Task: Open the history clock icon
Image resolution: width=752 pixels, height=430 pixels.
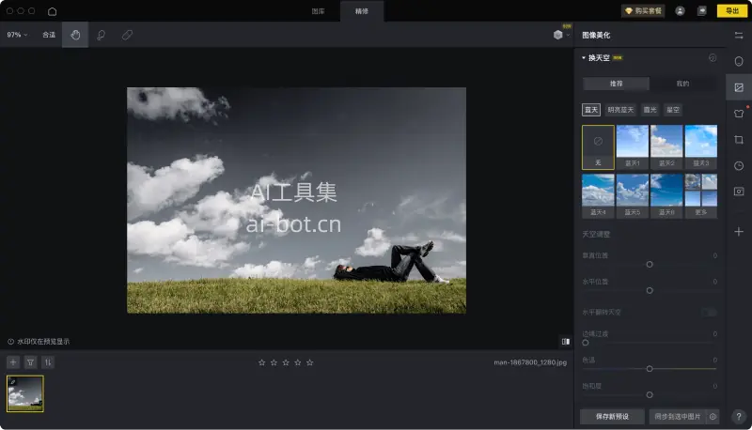Action: click(739, 165)
